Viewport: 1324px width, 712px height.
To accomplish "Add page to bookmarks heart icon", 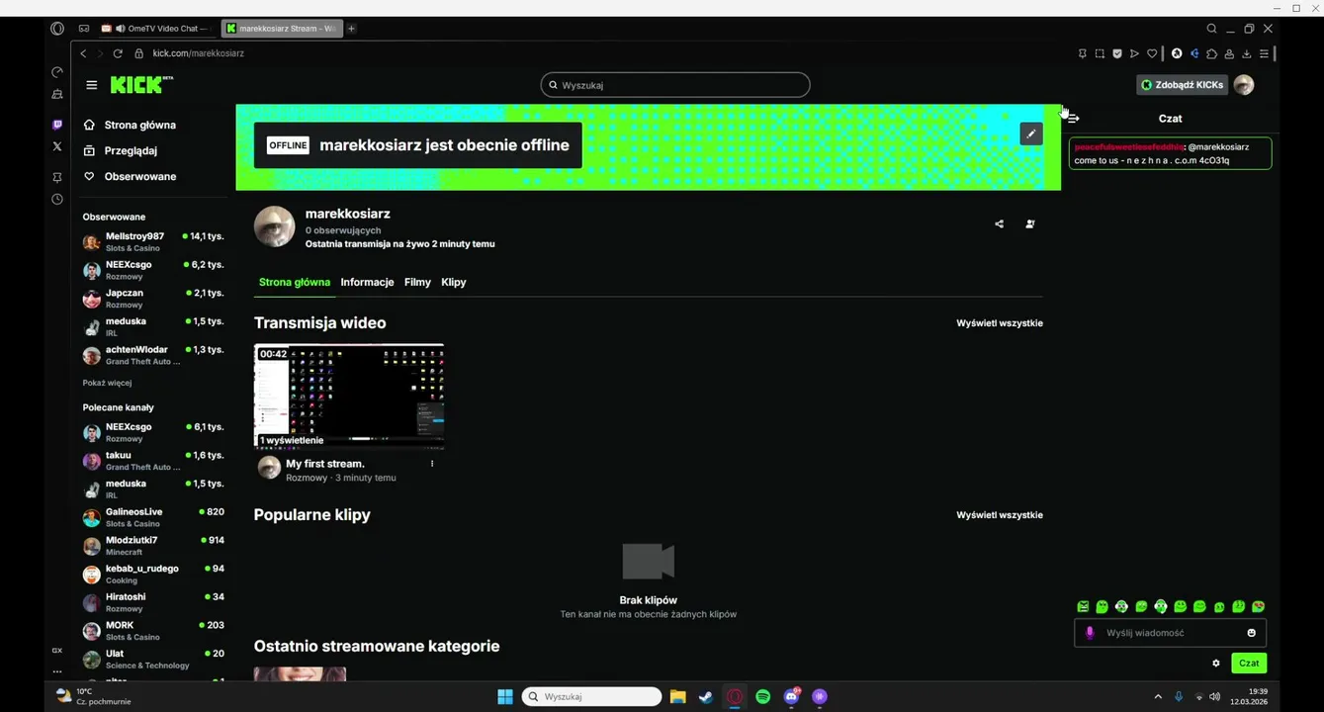I will [1152, 53].
